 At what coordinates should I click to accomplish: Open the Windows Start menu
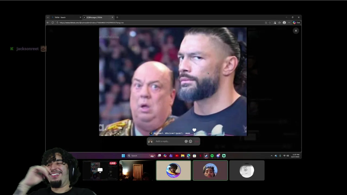point(123,156)
